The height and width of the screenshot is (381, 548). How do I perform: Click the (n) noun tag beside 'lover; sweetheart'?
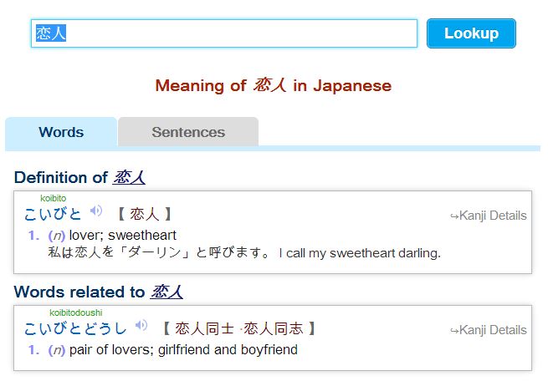click(x=57, y=235)
